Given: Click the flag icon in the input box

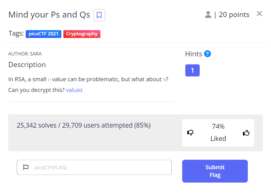Looking at the screenshot, I should (x=26, y=167).
